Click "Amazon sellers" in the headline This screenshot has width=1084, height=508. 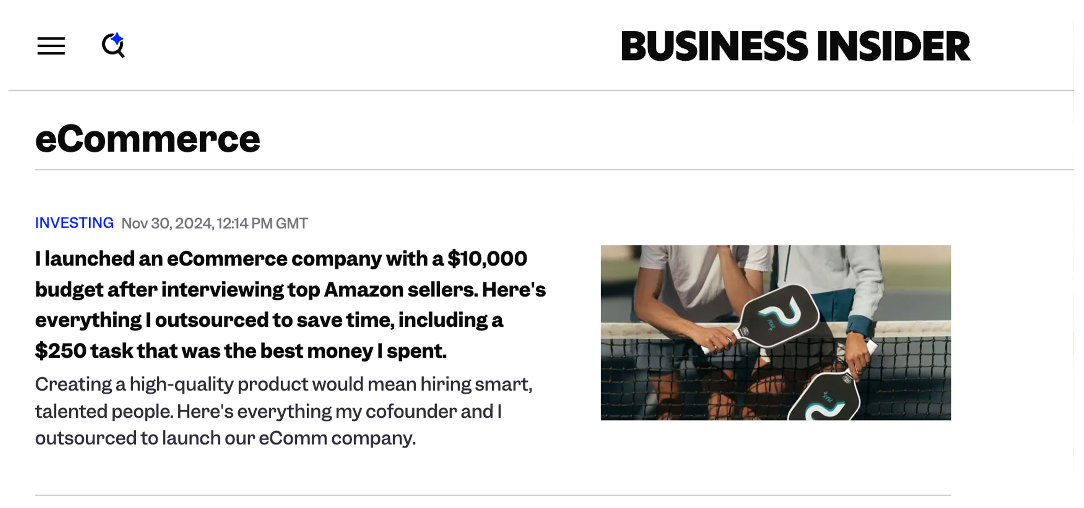(x=401, y=290)
